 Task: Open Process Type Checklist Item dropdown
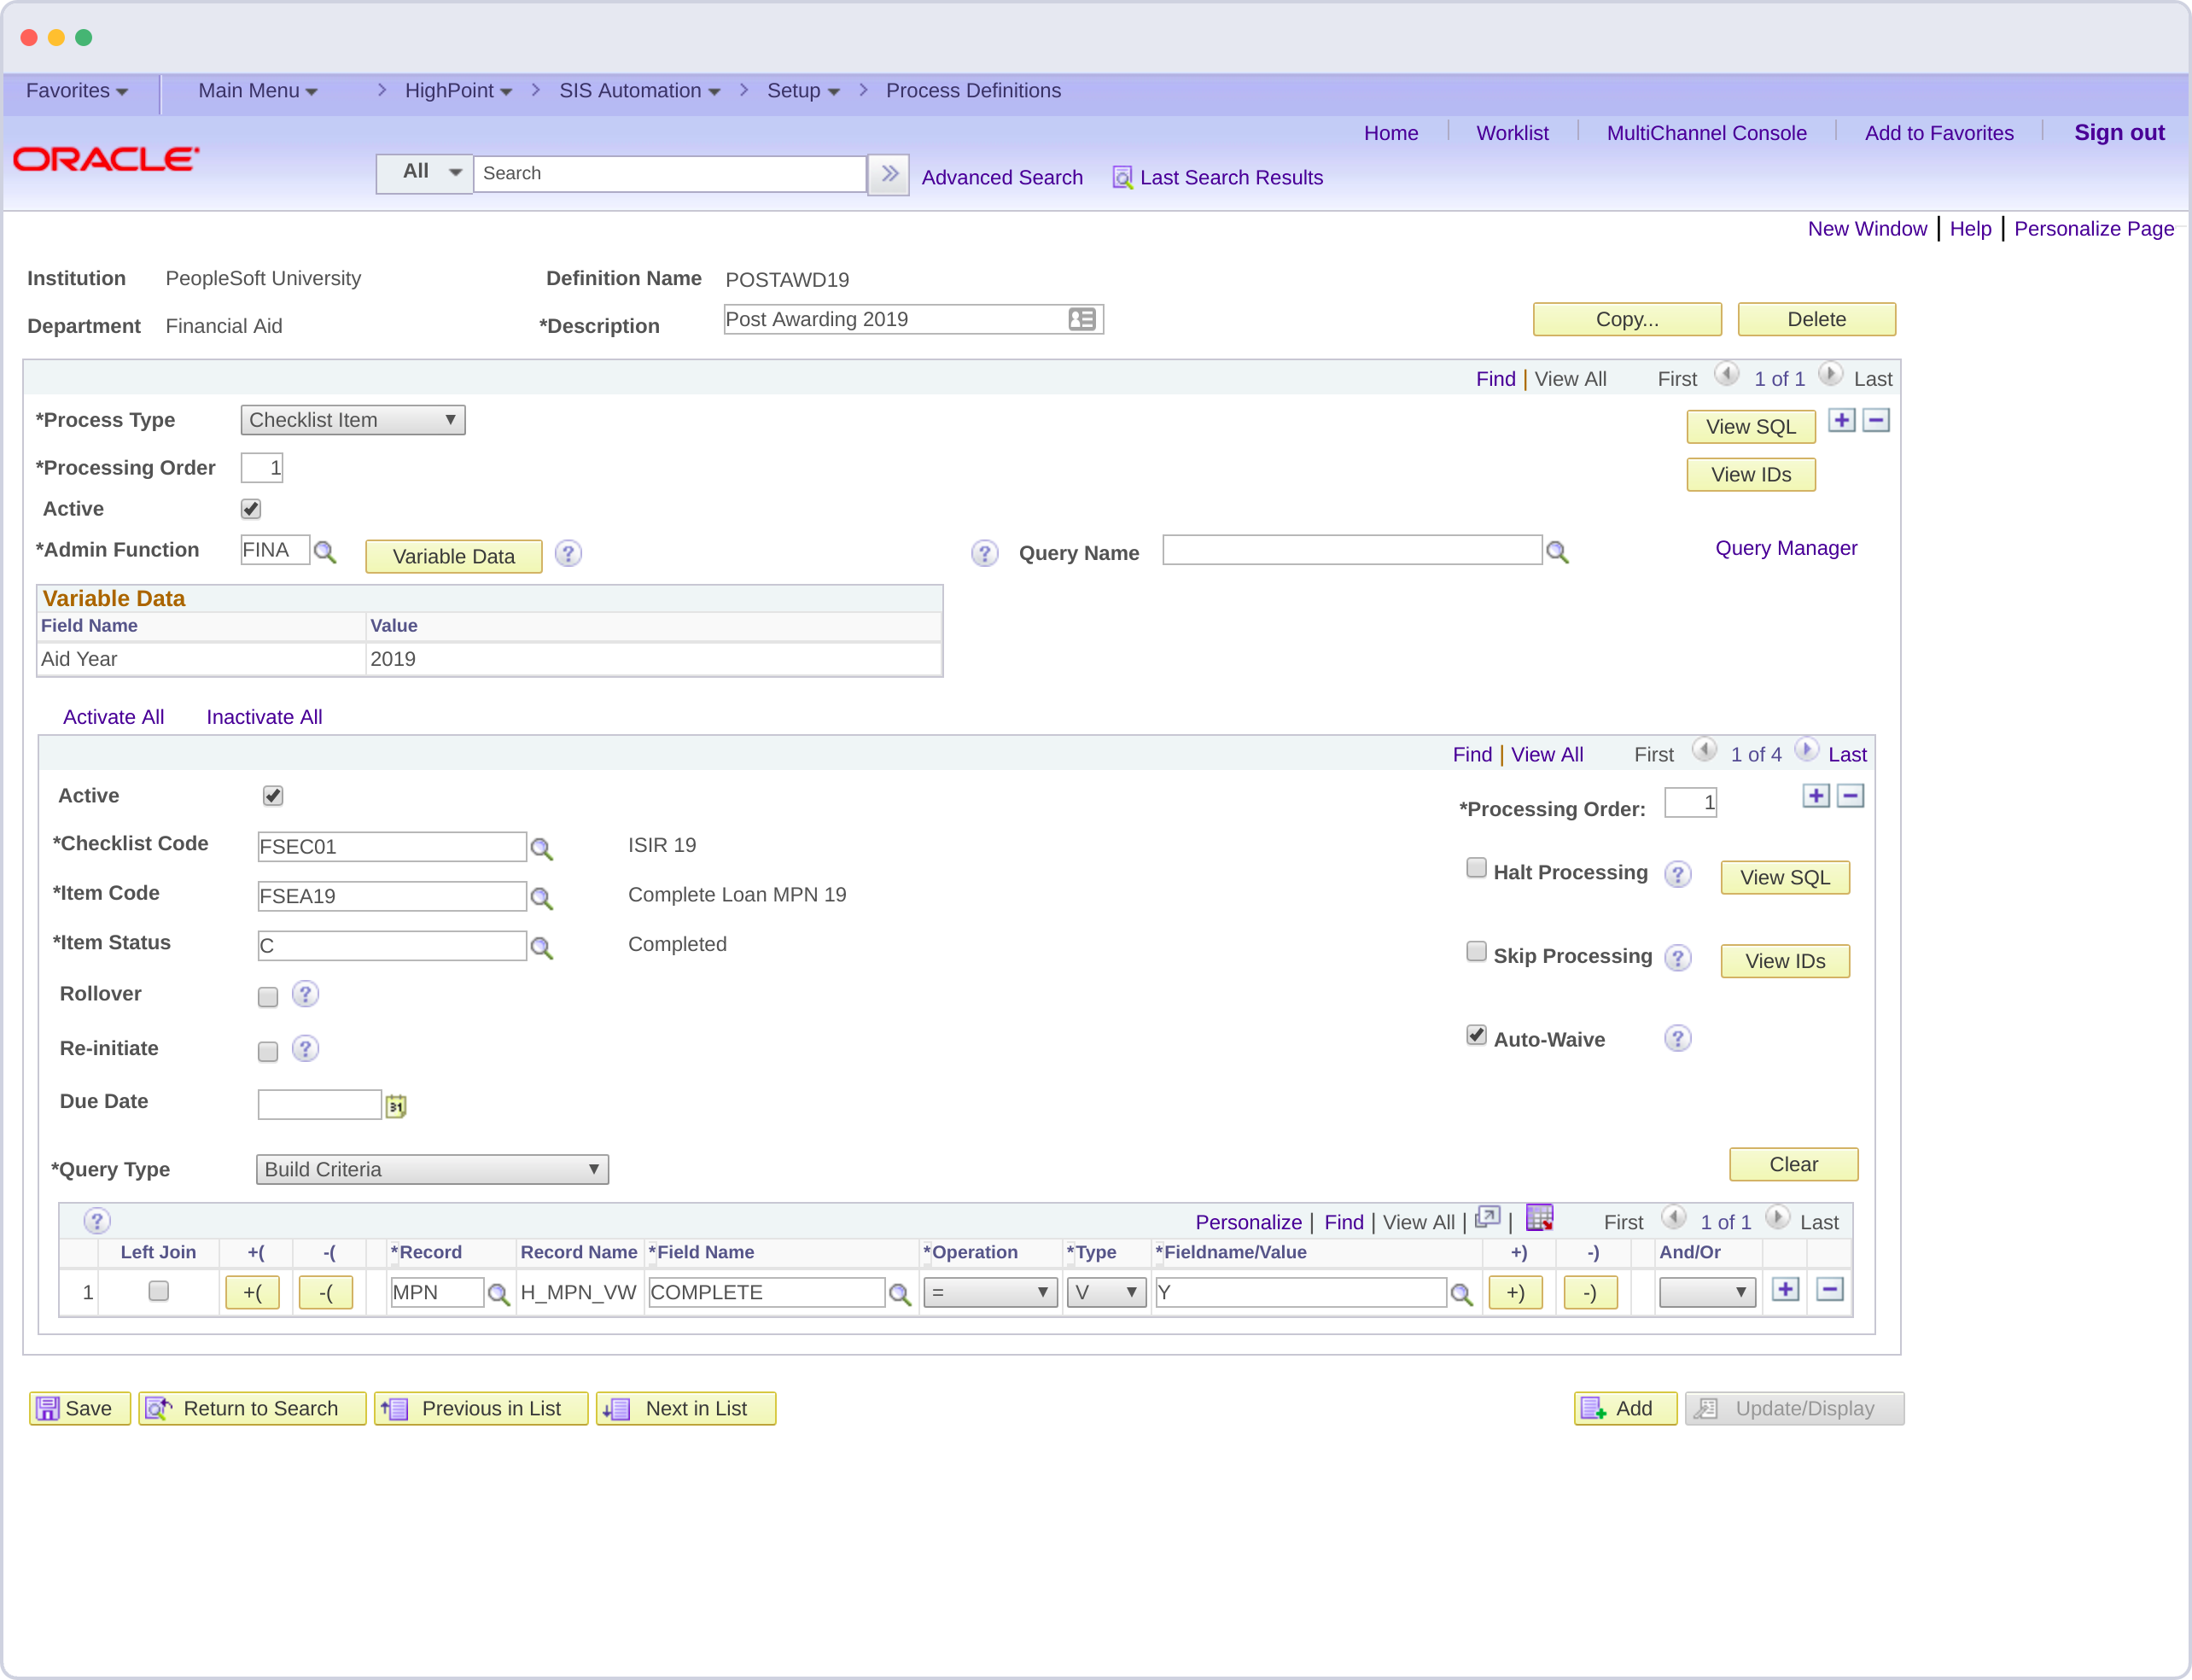pos(352,420)
